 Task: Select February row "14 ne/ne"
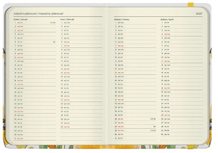click(81, 73)
